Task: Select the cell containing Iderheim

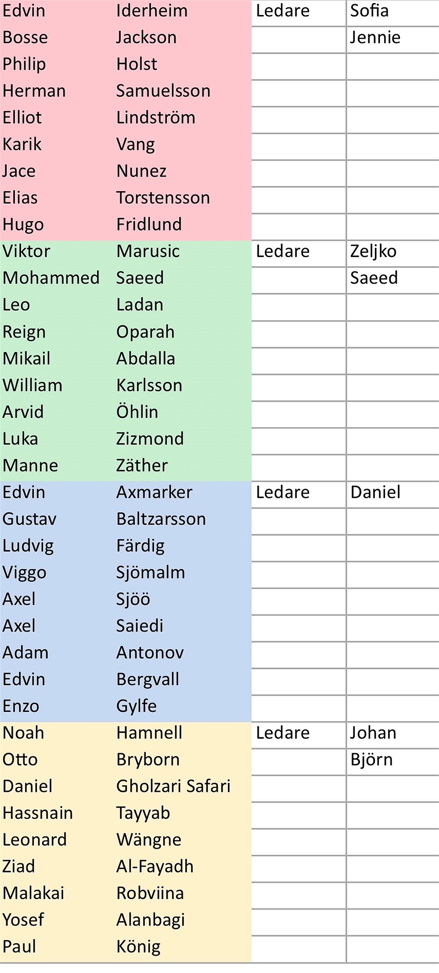Action: point(152,11)
